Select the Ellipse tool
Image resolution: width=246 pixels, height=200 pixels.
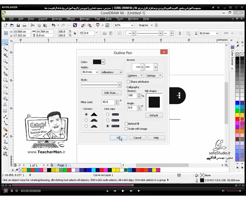point(5,86)
